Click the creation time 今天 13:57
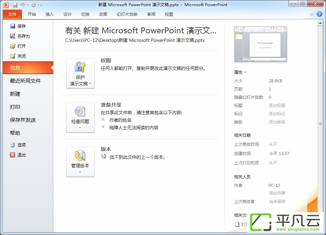The image size is (326, 235). (279, 154)
